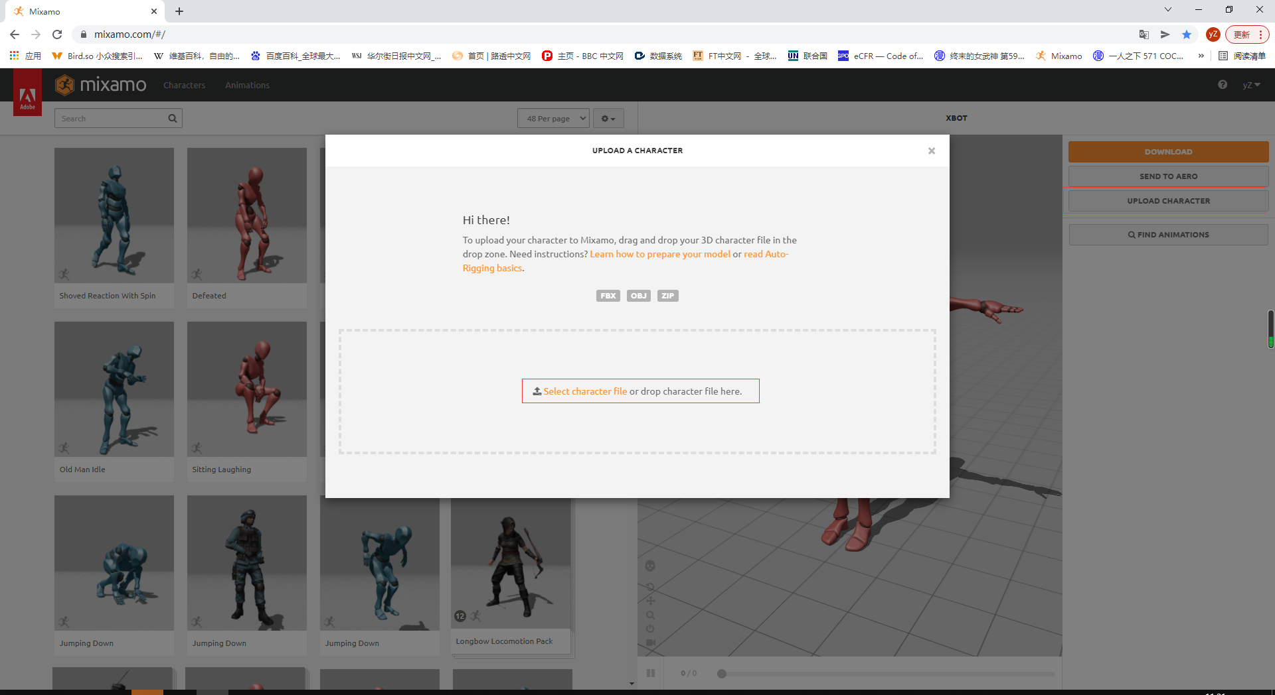This screenshot has height=695, width=1275.
Task: Open the Mixamo help question-mark icon
Action: tap(1223, 85)
